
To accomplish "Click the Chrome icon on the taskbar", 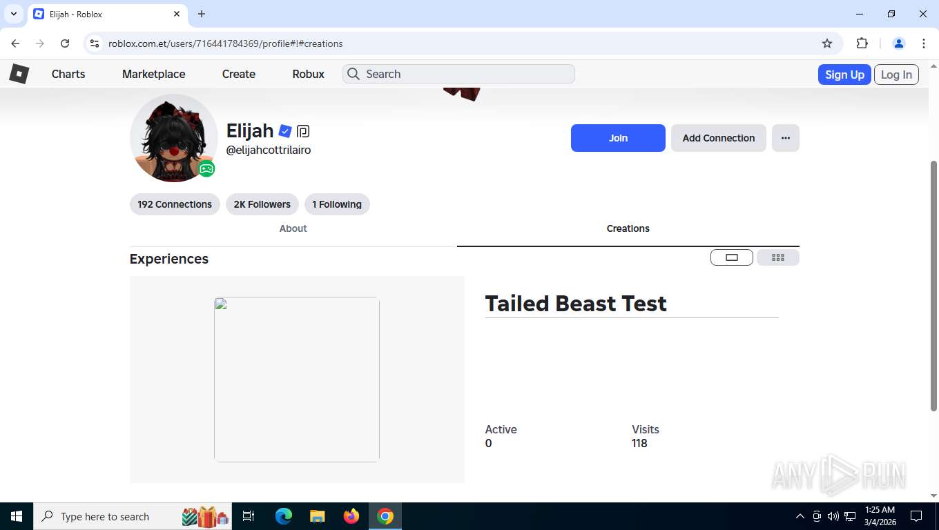I will coord(385,516).
